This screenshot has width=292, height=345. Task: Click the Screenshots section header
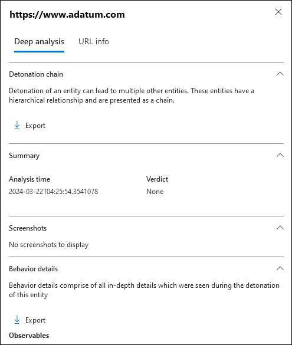point(28,228)
